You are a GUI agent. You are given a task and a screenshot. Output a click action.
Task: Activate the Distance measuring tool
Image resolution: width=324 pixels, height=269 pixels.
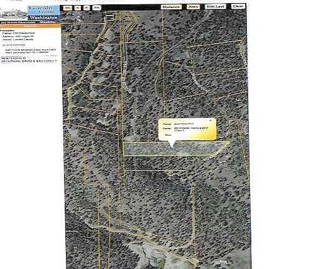tap(171, 7)
